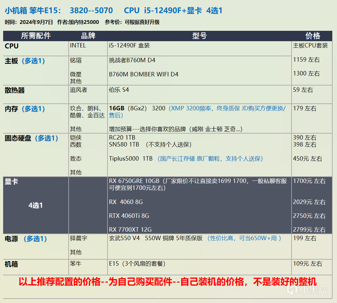Click the 西数 brand cell
337x303 pixels.
coord(76,144)
